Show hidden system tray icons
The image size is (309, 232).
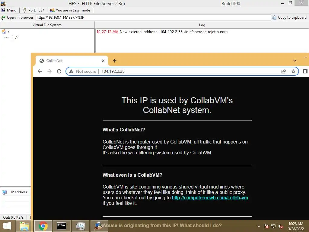[x=259, y=226]
